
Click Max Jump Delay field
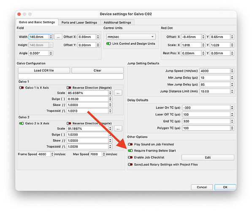215,84
